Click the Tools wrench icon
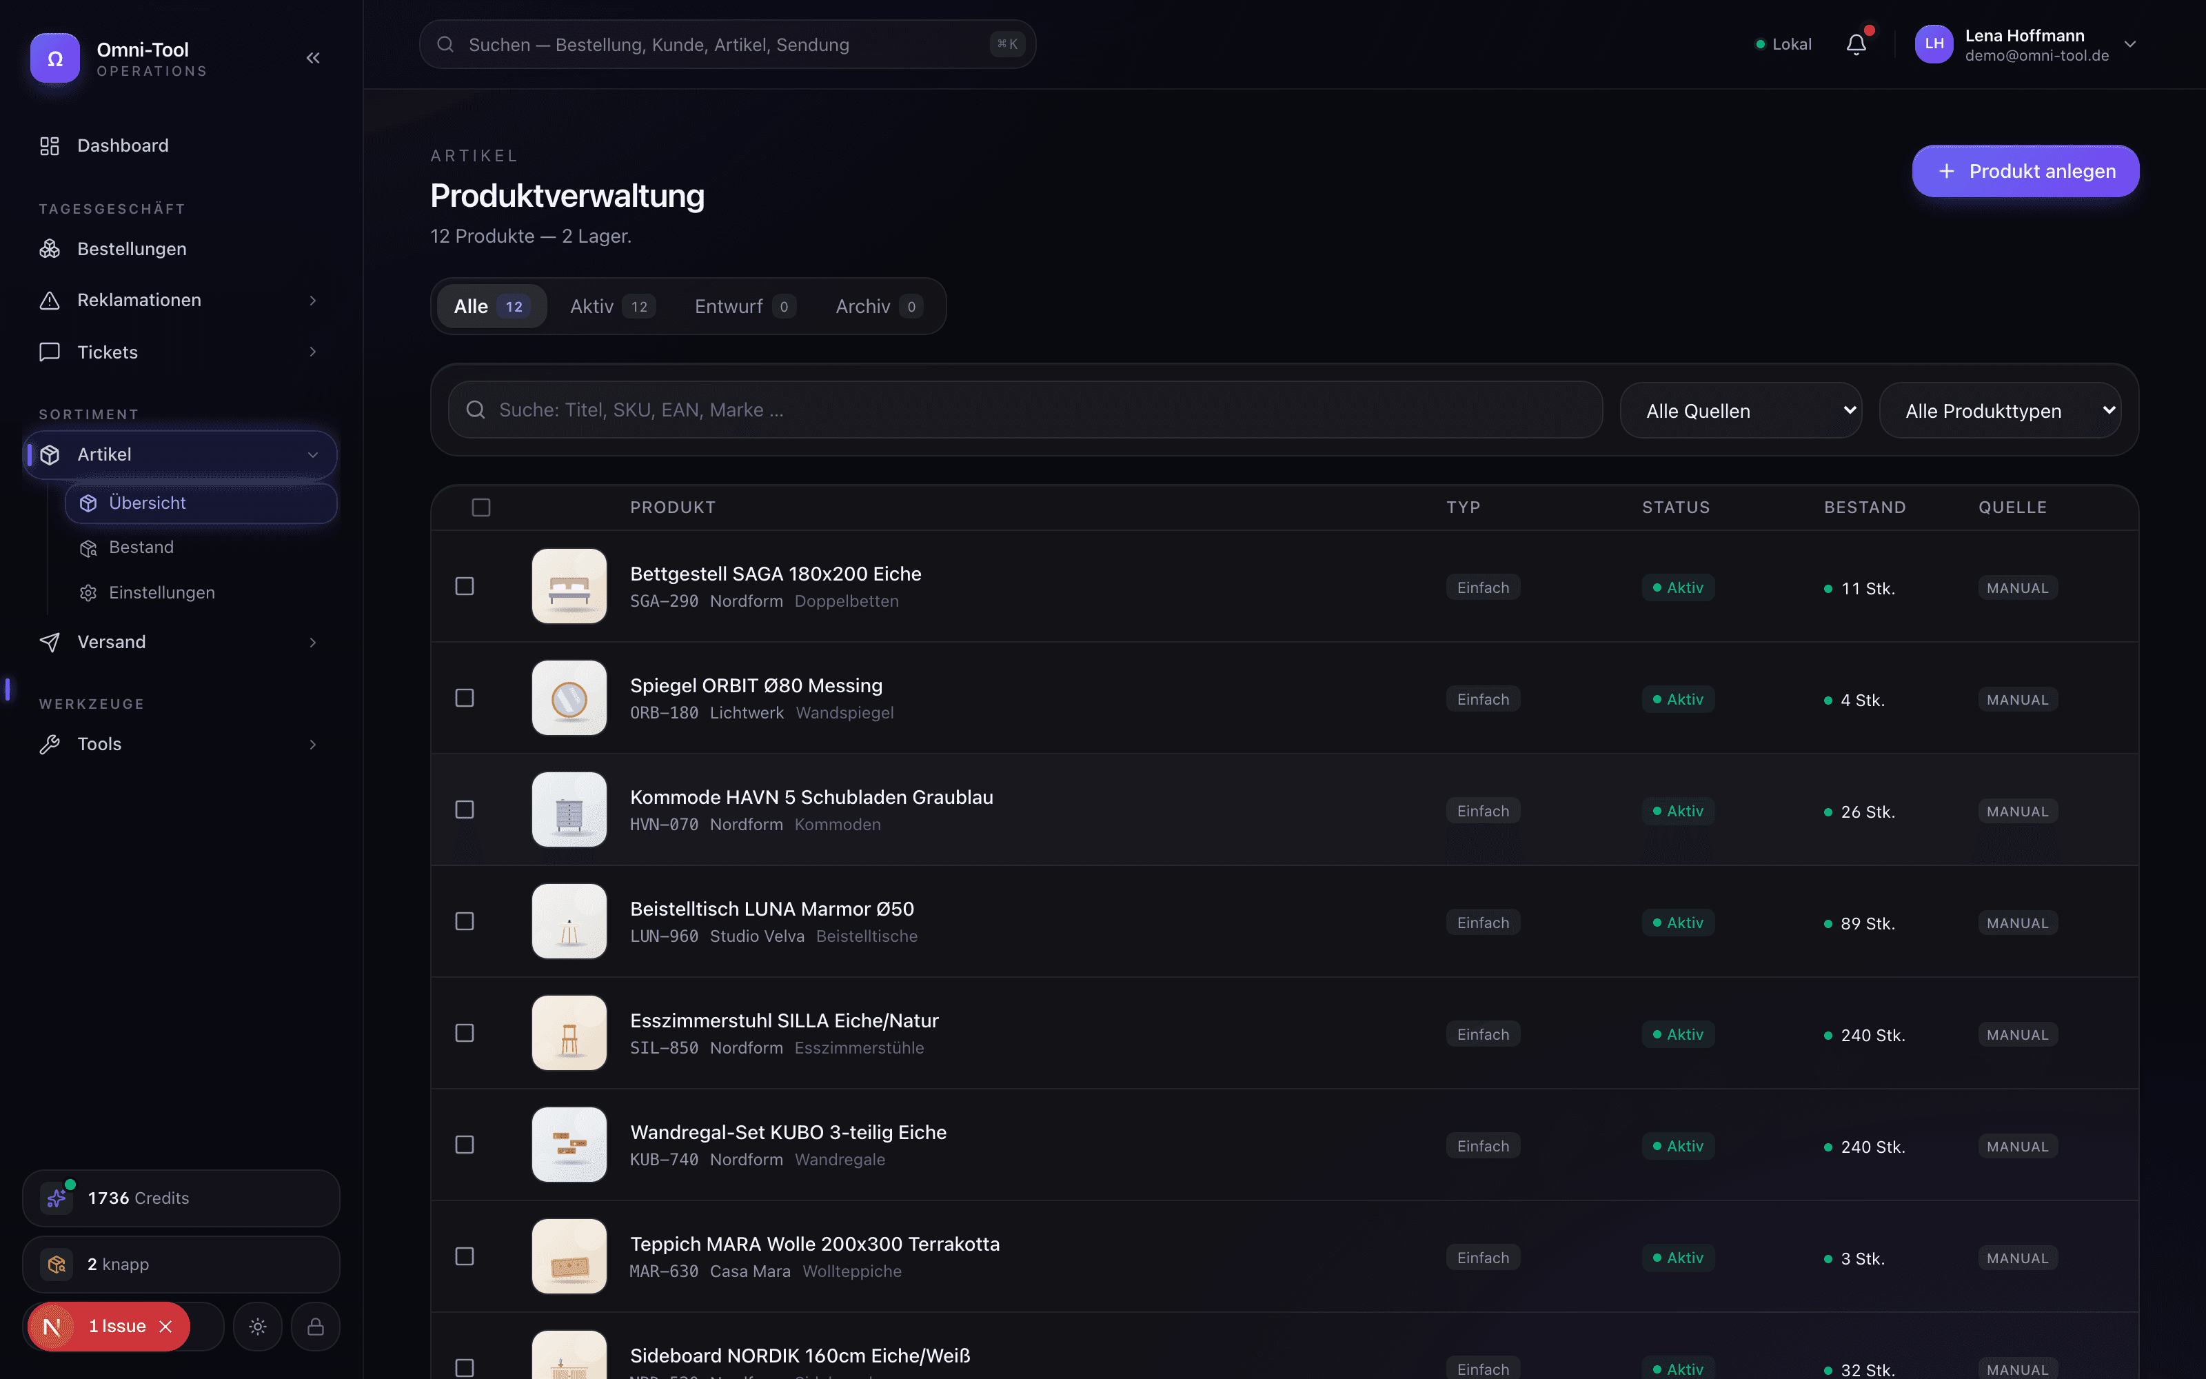This screenshot has width=2206, height=1379. click(49, 744)
